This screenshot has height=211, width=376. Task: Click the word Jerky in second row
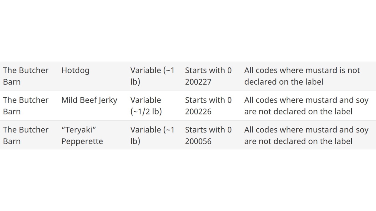coord(108,100)
